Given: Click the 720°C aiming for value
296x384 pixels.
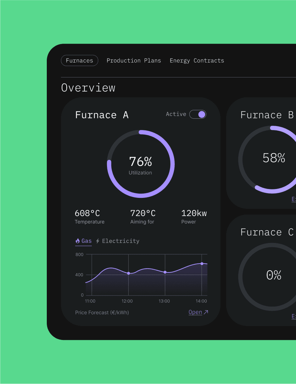Looking at the screenshot, I should (143, 213).
